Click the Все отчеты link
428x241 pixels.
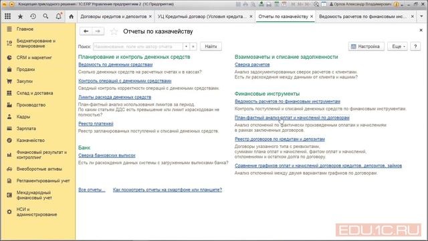[x=92, y=189]
